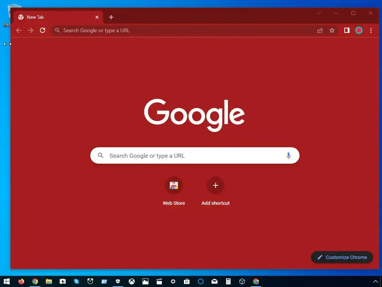
Task: Expand the tab search chevron
Action: pyautogui.click(x=319, y=13)
